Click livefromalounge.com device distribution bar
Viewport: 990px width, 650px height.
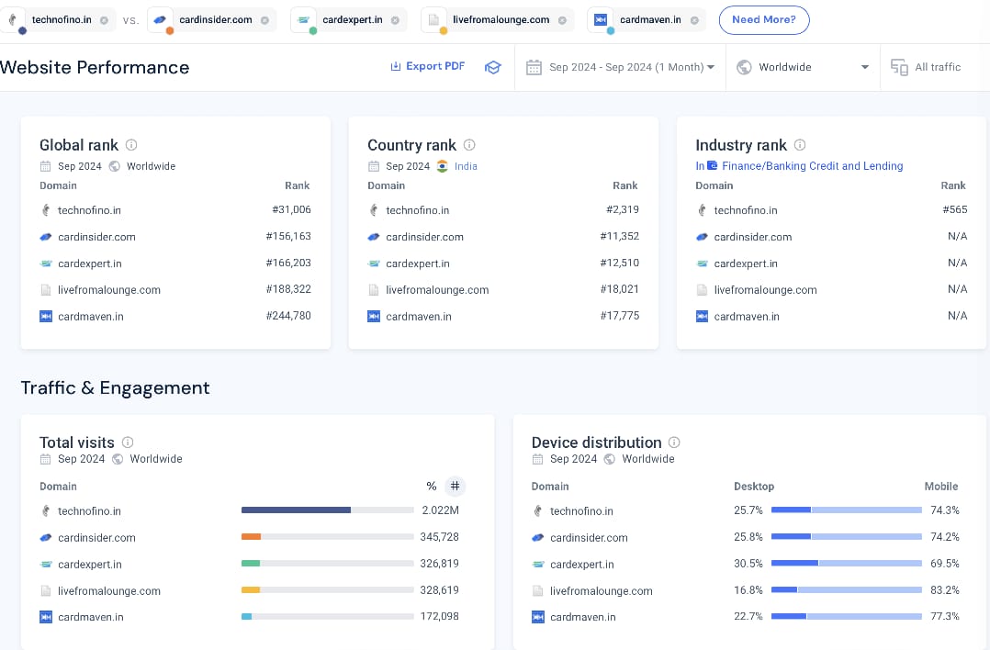pyautogui.click(x=847, y=590)
